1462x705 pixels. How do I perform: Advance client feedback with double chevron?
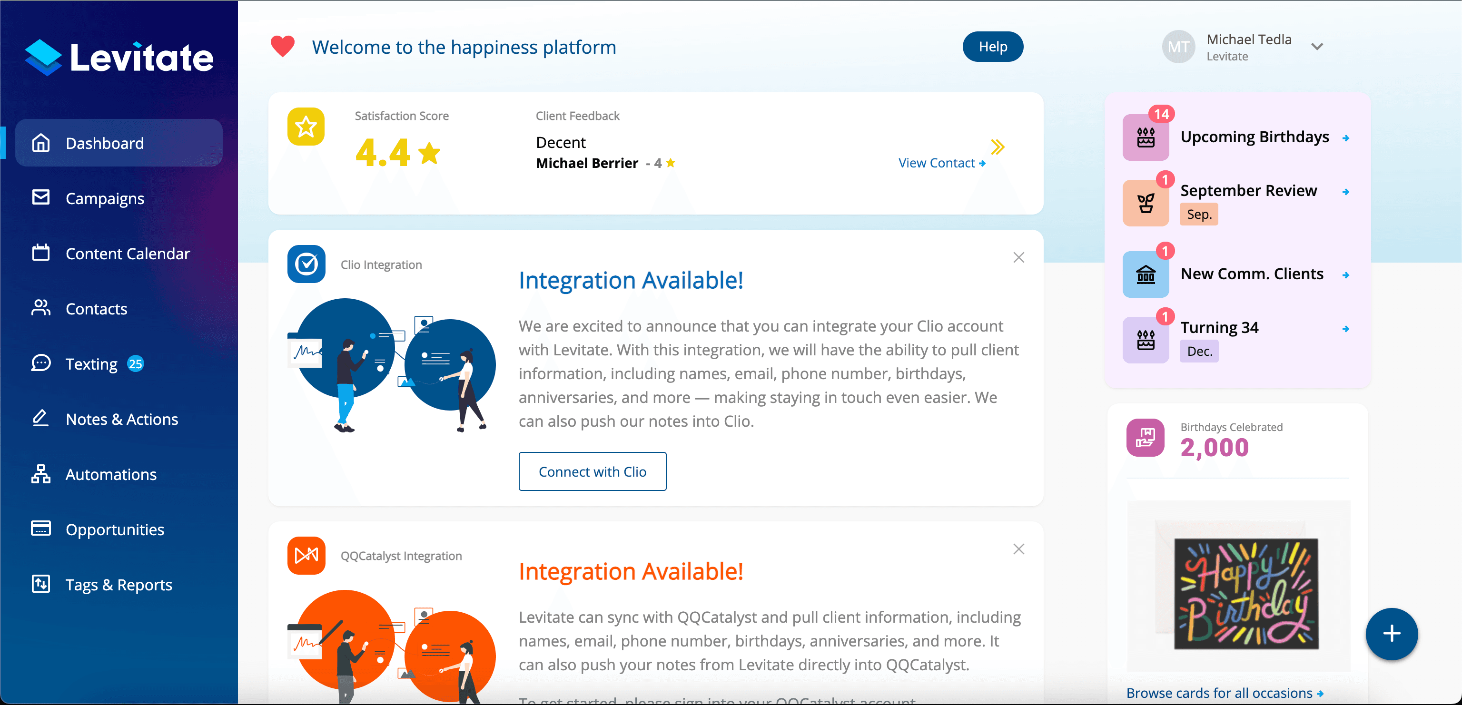(x=997, y=147)
